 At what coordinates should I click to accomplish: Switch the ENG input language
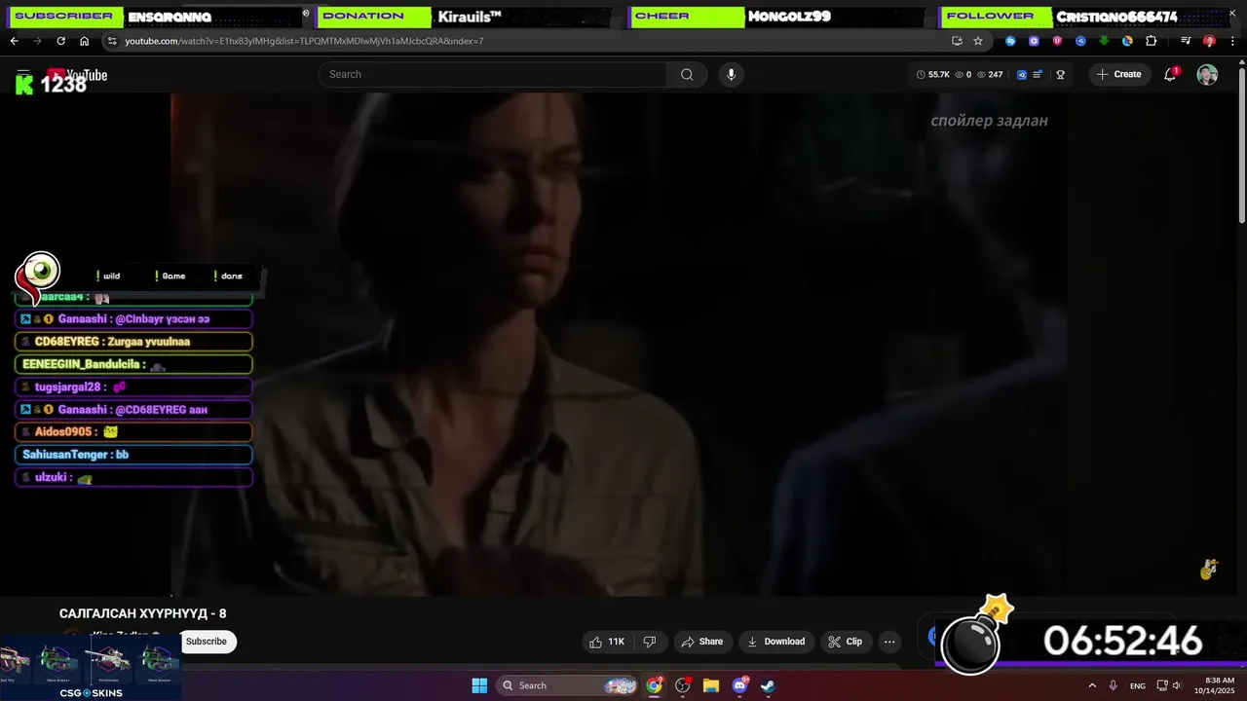pos(1138,685)
